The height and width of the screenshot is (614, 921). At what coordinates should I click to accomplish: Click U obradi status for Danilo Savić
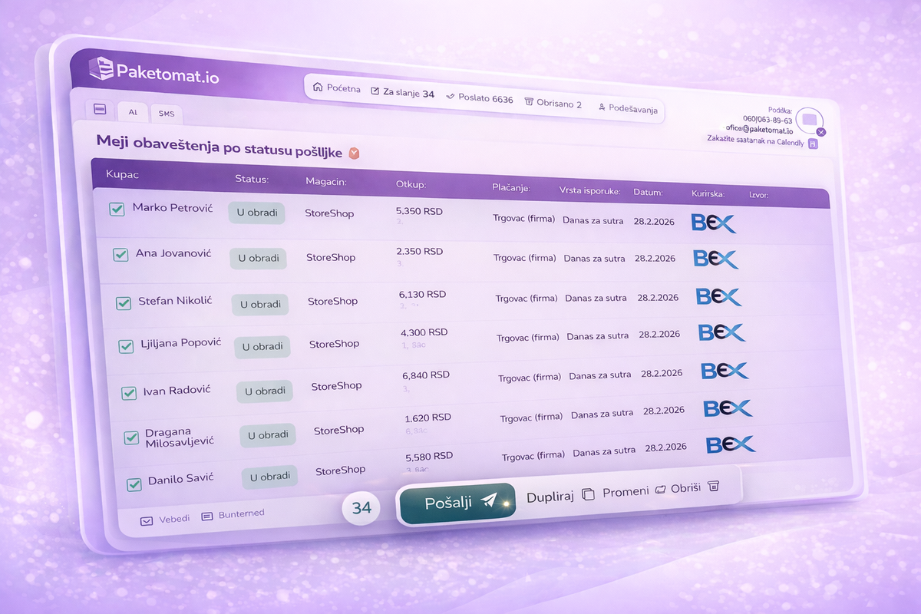[x=270, y=477]
